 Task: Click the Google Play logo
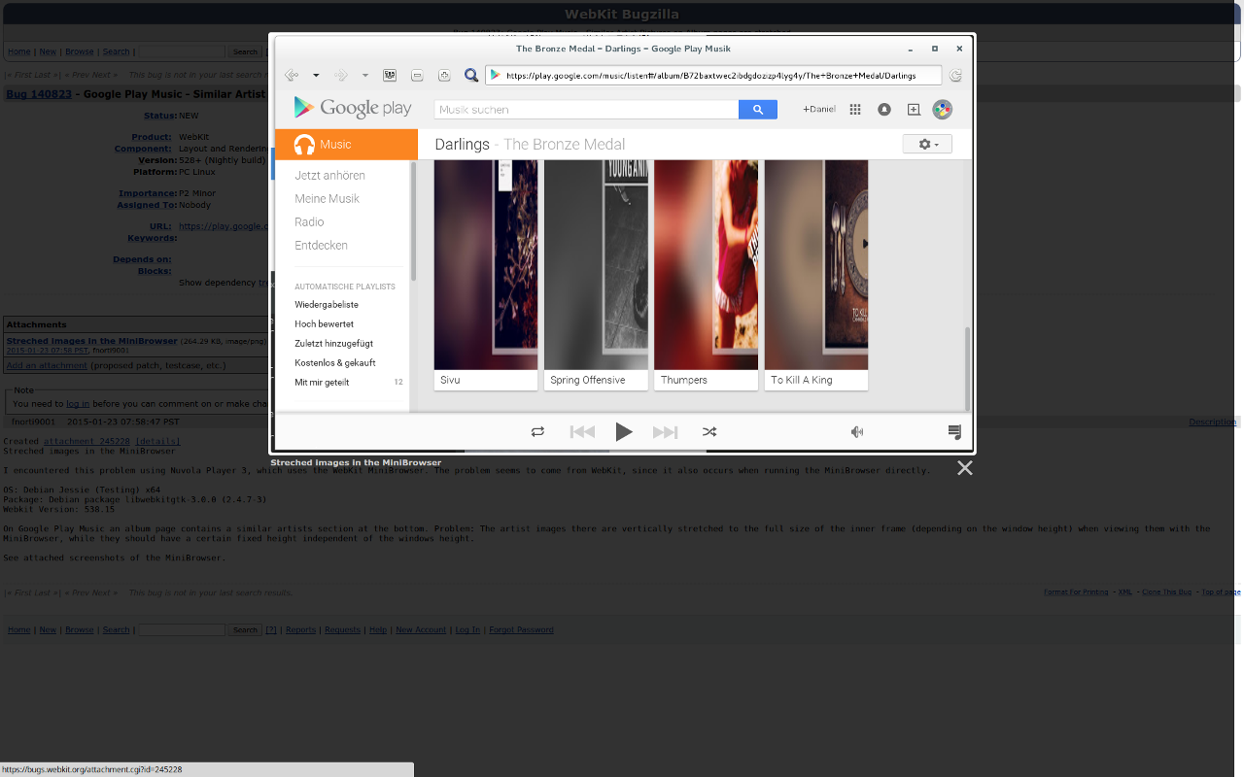[x=353, y=109]
